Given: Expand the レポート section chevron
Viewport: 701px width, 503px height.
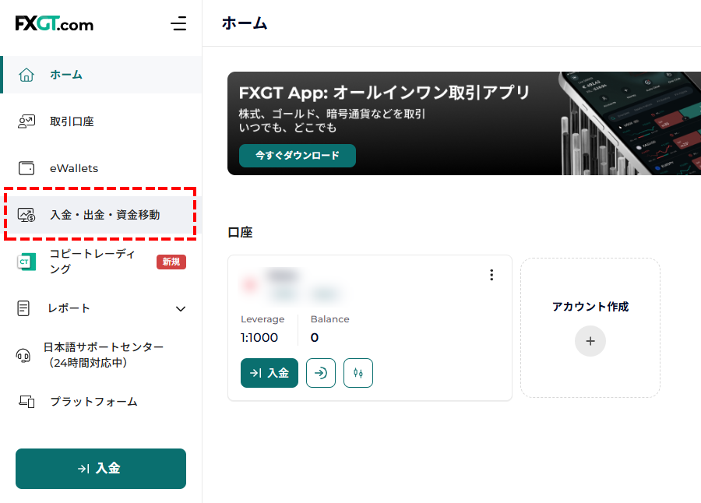Looking at the screenshot, I should click(181, 308).
